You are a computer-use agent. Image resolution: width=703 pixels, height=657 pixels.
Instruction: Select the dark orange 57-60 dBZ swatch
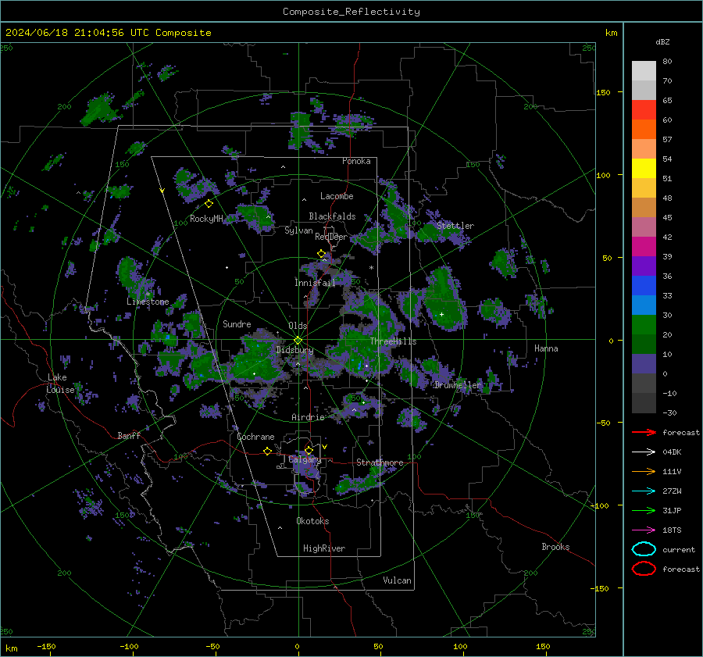point(644,130)
